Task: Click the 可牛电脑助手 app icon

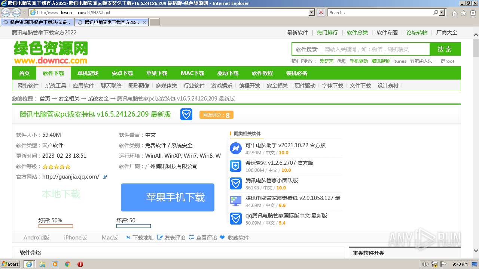Action: (x=235, y=148)
